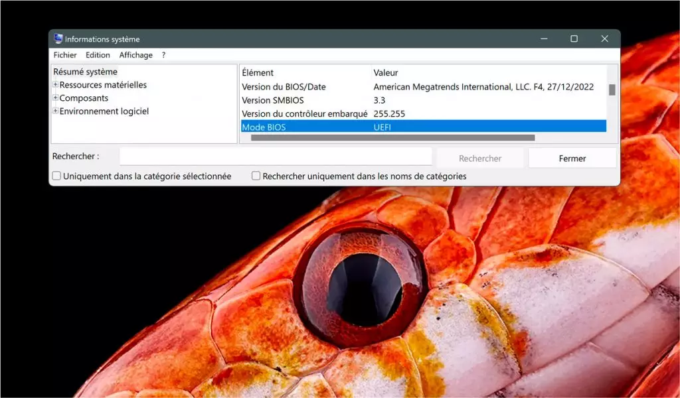Maximize the Informations système window
The image size is (680, 398).
[574, 38]
